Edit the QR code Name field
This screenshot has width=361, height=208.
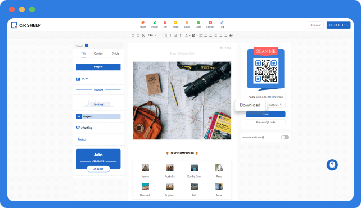(265, 97)
